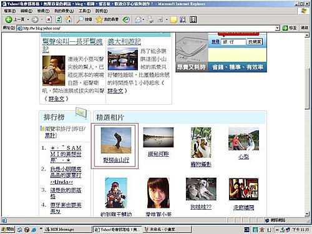Click the taskbar clock showing 11:35
312x234 pixels.
(301, 230)
